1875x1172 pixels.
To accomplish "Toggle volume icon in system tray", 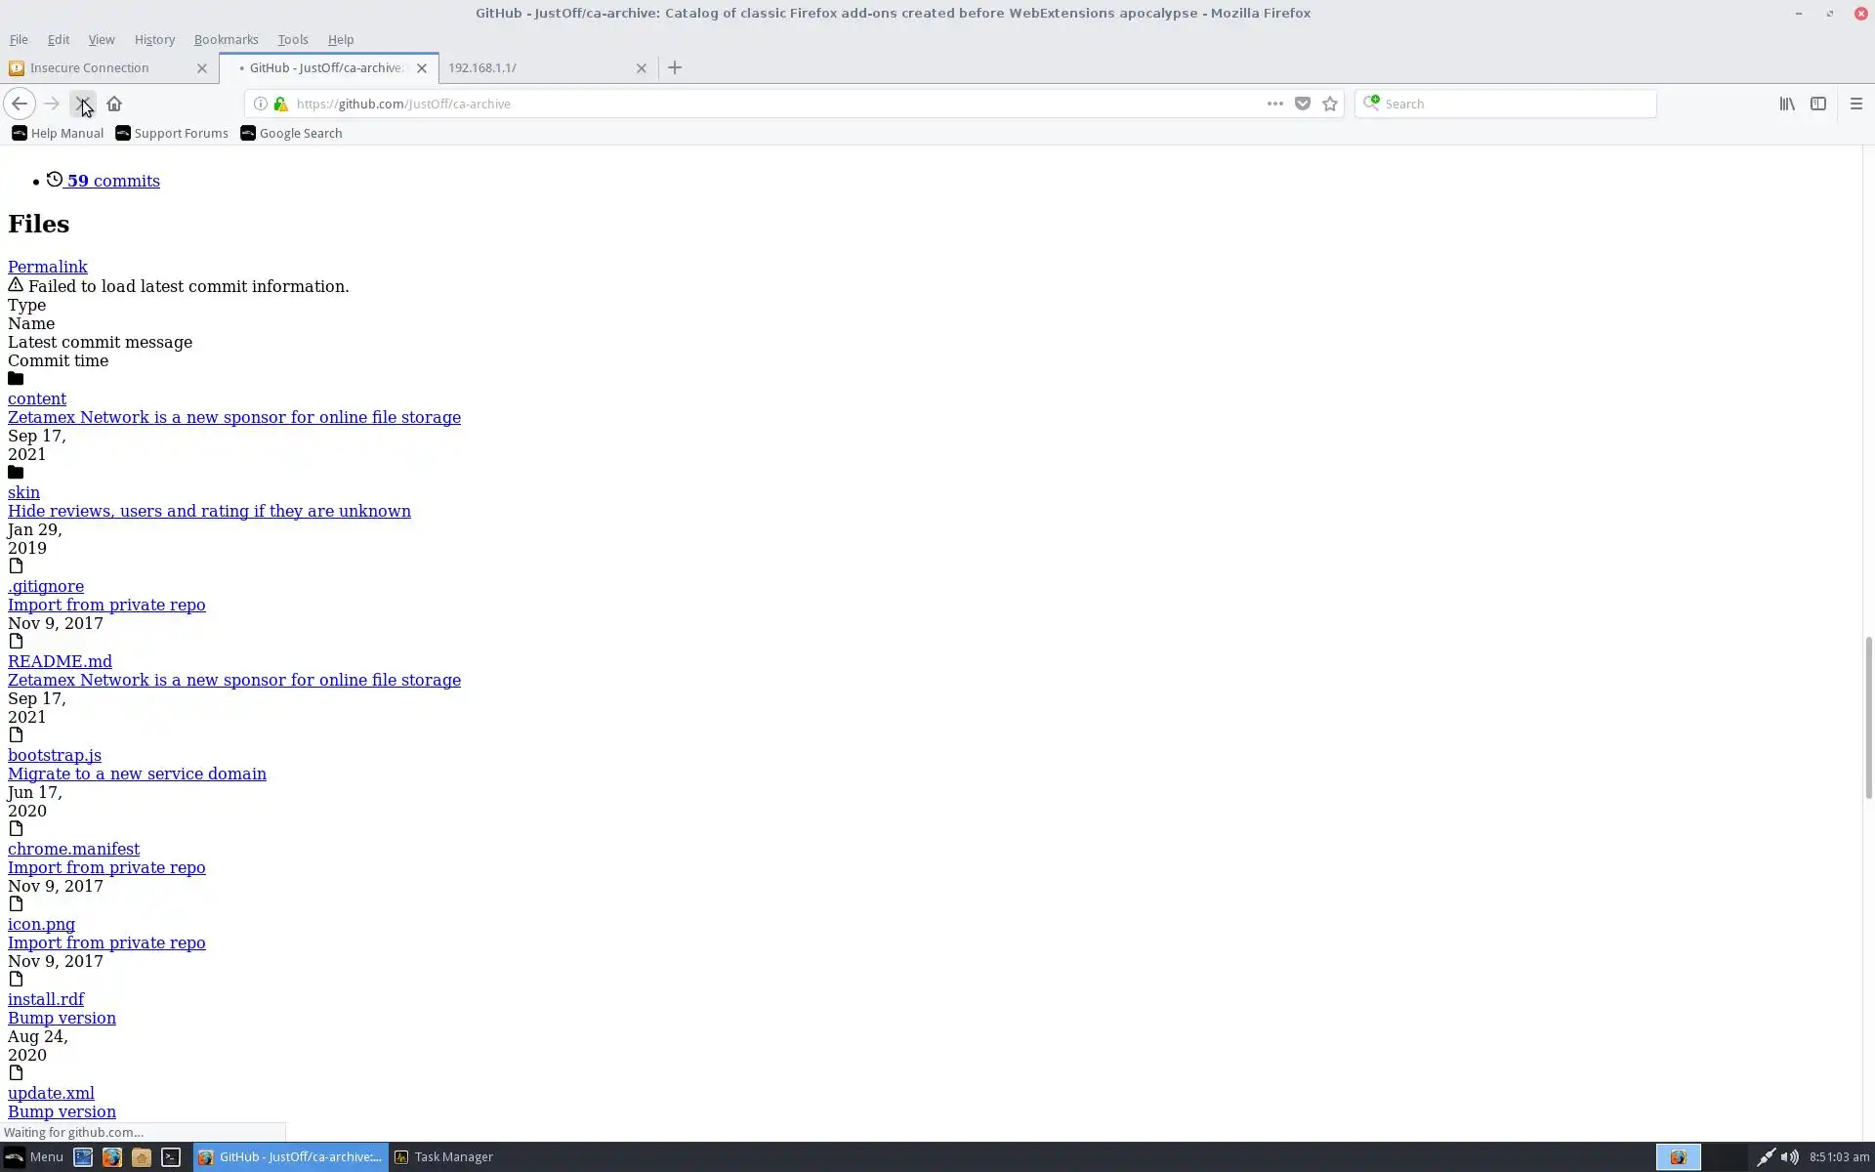I will [1789, 1156].
